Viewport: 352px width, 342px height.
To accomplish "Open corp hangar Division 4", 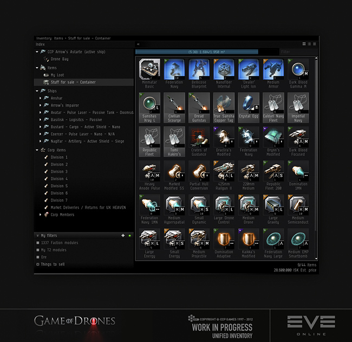I will 59,179.
